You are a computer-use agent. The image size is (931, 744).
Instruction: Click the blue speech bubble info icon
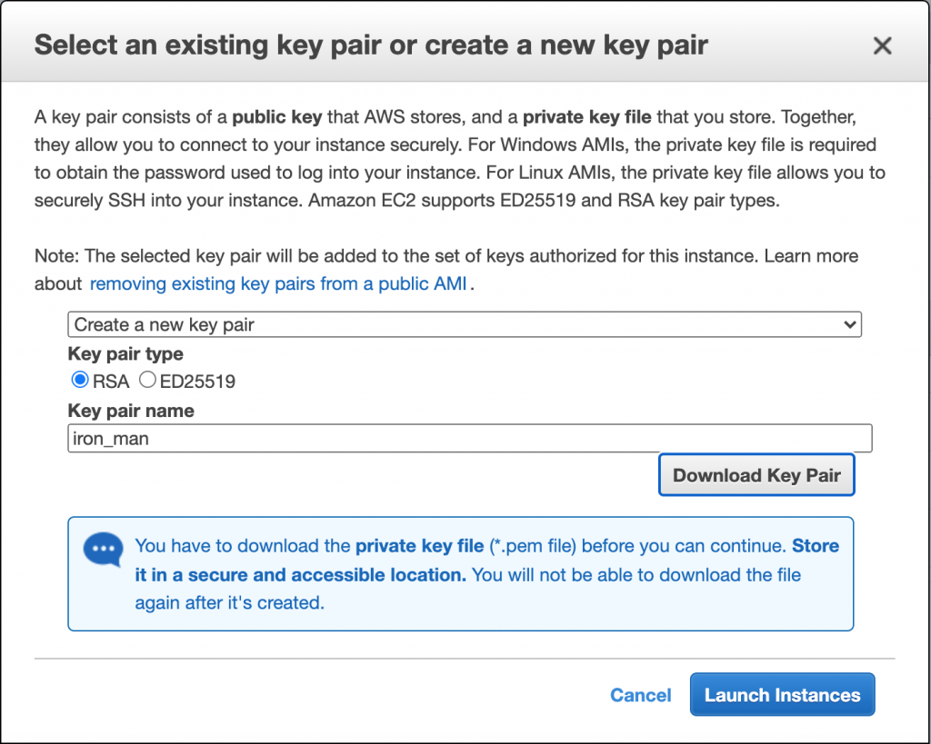pos(102,550)
